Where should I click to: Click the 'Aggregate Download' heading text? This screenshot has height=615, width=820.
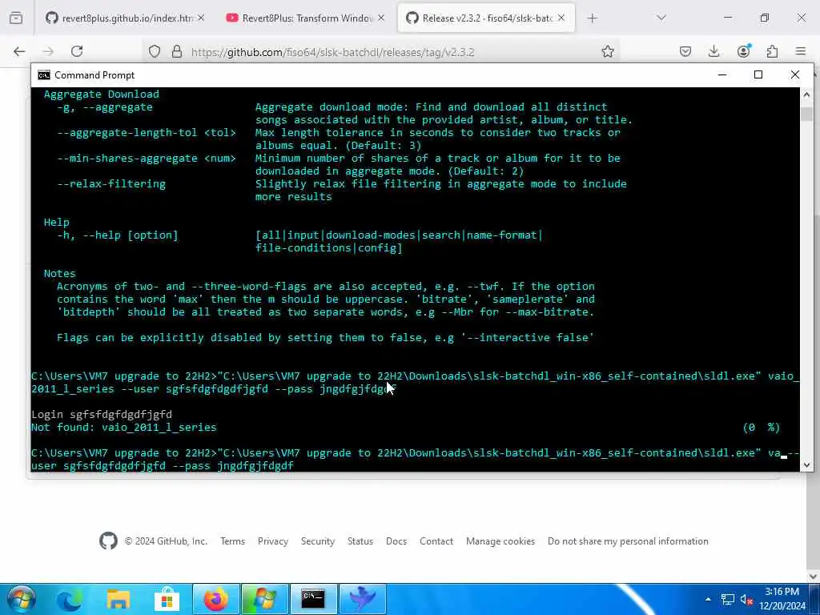[x=102, y=94]
